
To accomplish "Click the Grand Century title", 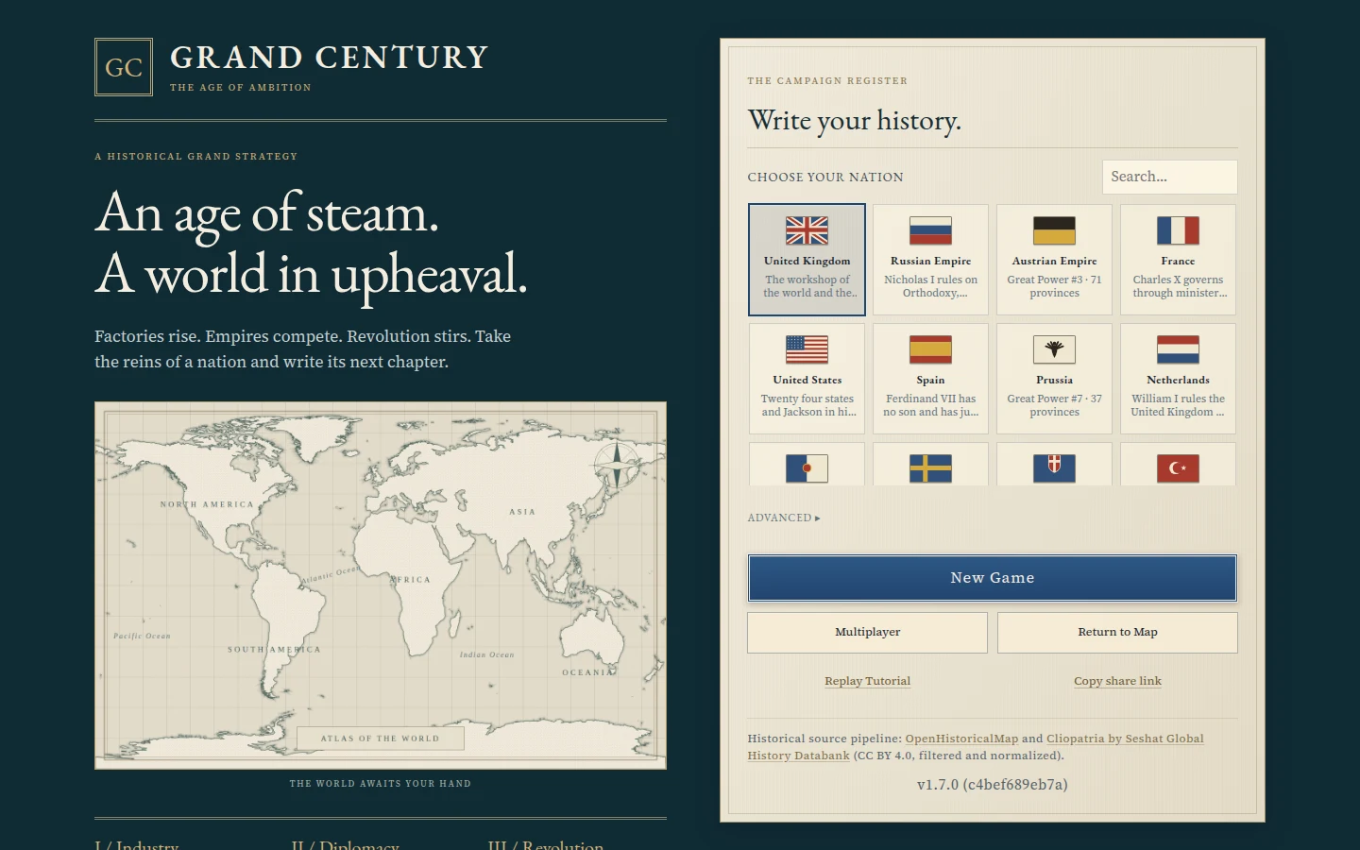I will (329, 58).
